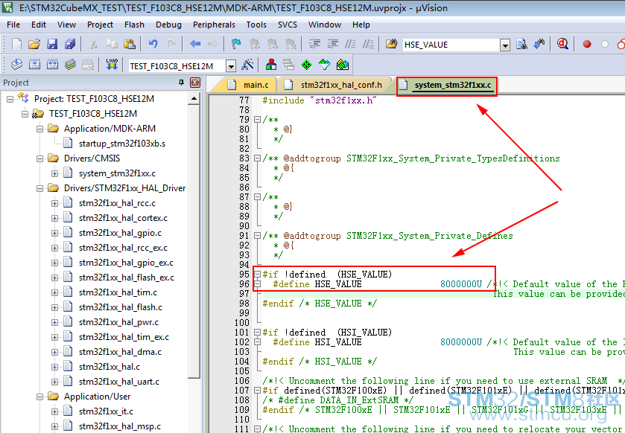Paste from clipboard icon

129,44
